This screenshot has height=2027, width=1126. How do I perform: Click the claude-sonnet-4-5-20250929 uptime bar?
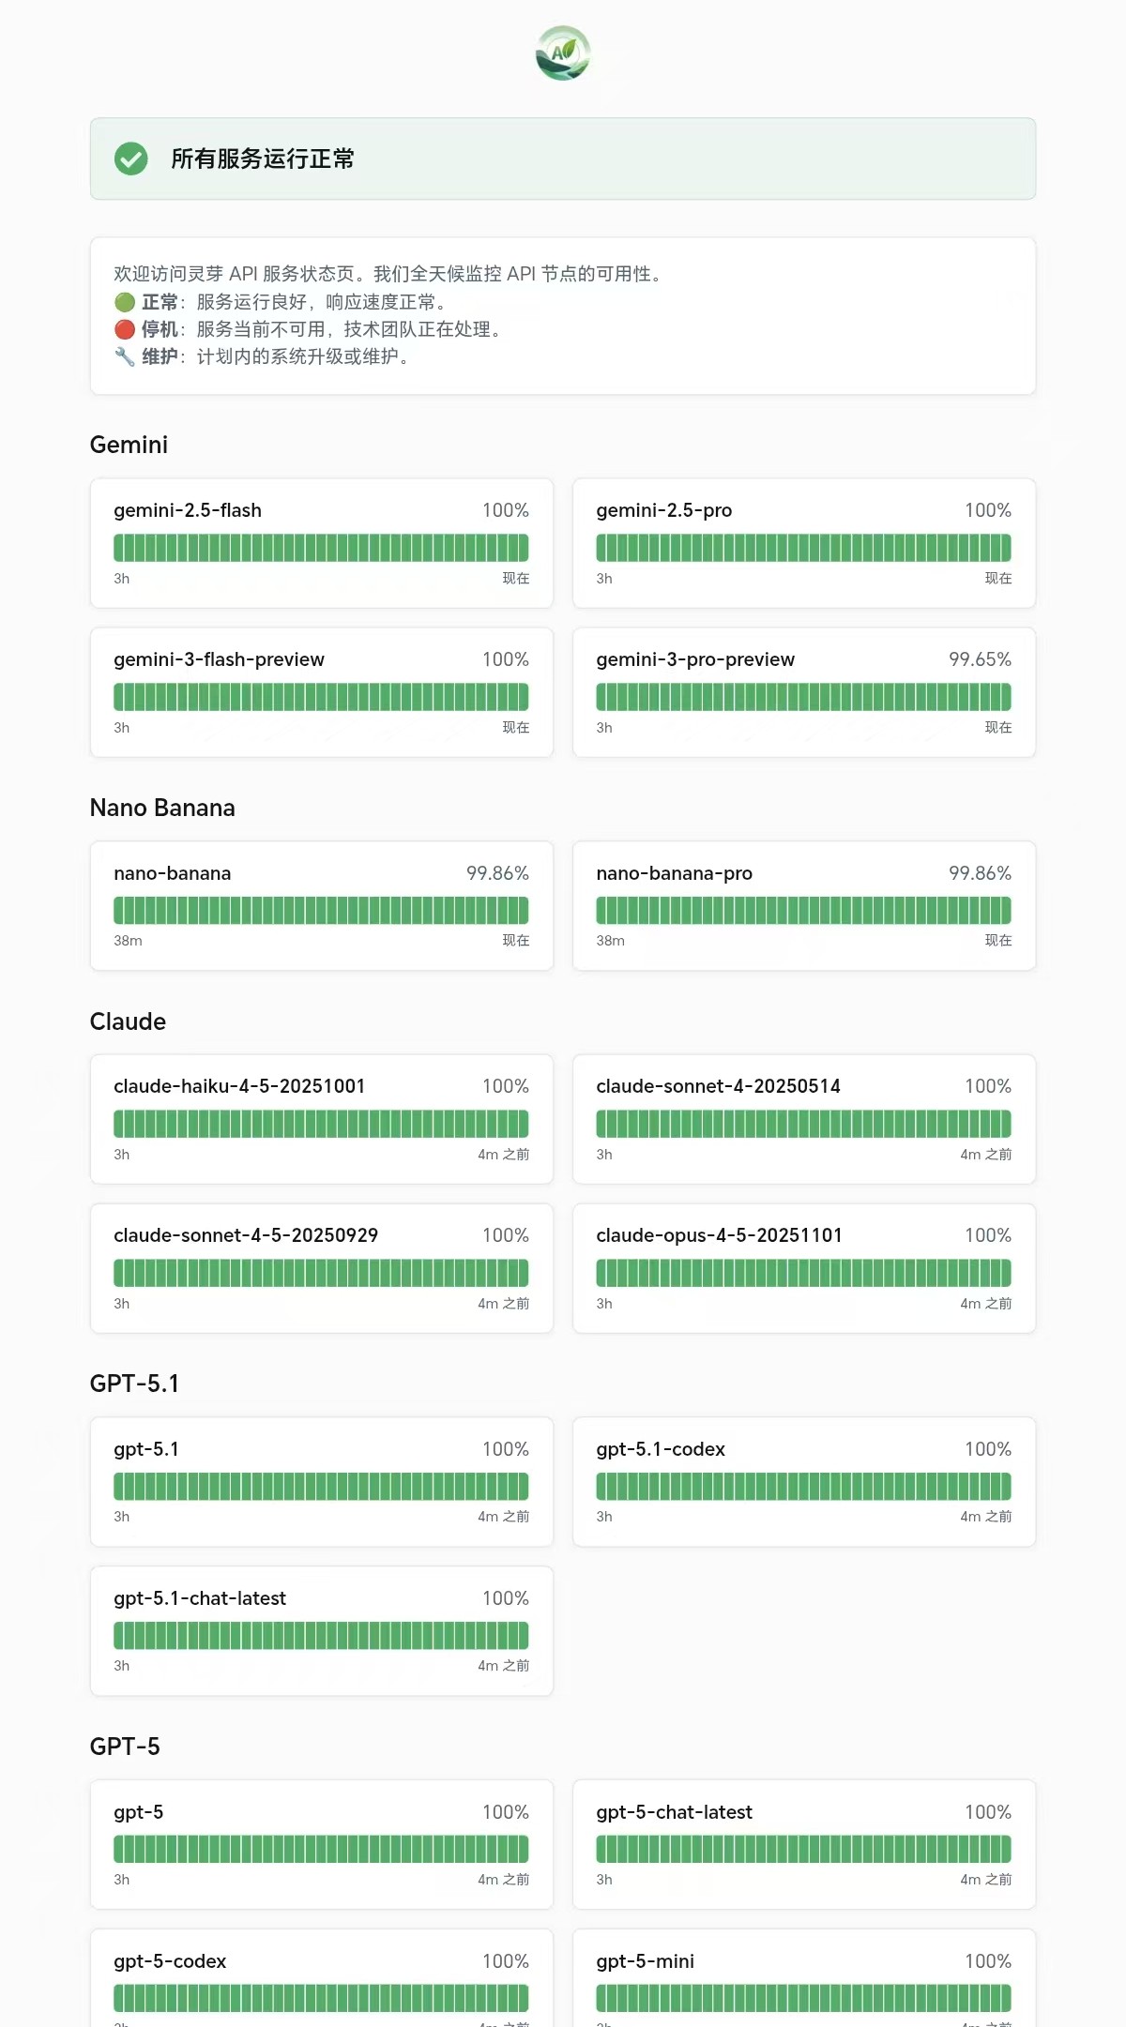click(x=321, y=1273)
